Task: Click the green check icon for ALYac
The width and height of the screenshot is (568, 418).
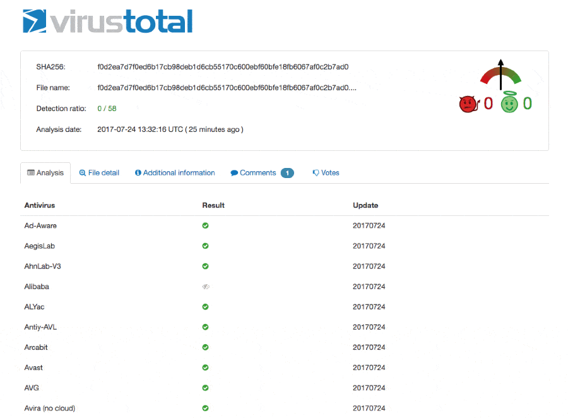Action: click(205, 307)
